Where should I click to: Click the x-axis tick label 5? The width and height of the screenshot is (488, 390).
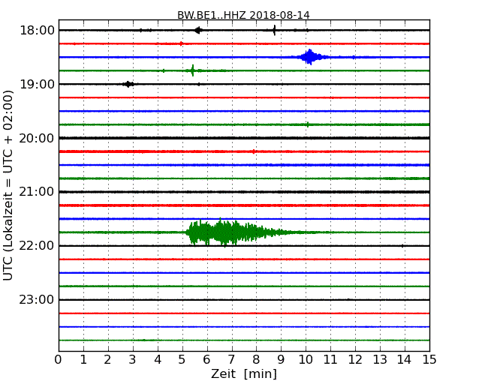(x=182, y=360)
